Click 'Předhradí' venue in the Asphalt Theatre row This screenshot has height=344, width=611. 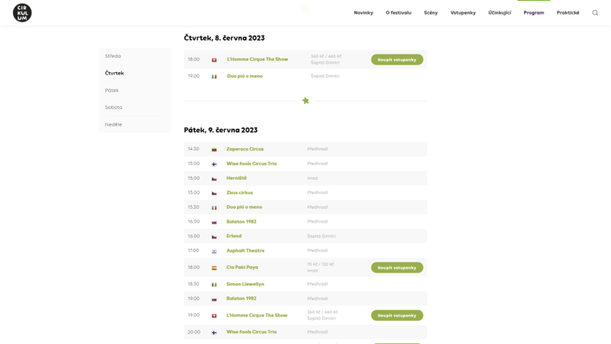click(317, 251)
